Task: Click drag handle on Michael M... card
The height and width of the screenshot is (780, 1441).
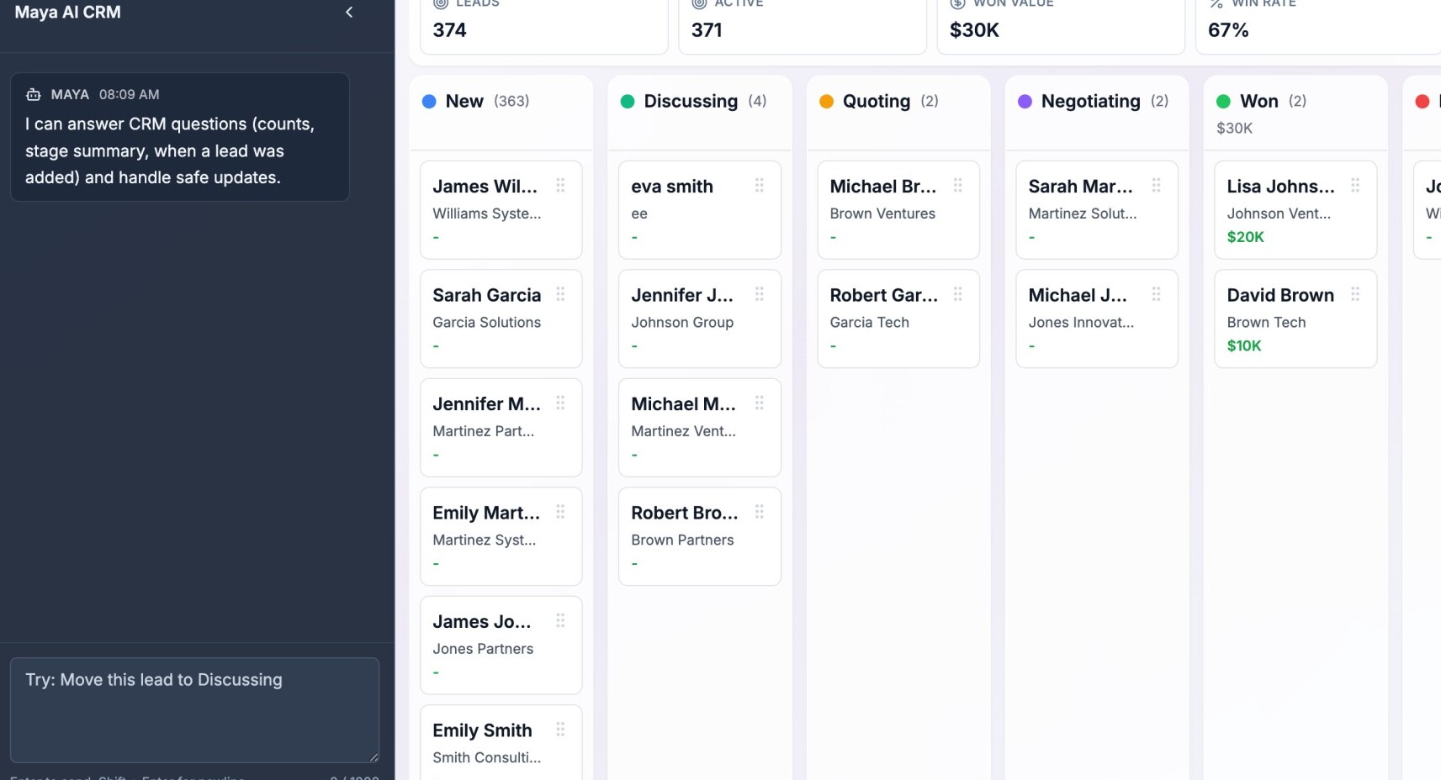Action: pyautogui.click(x=759, y=403)
